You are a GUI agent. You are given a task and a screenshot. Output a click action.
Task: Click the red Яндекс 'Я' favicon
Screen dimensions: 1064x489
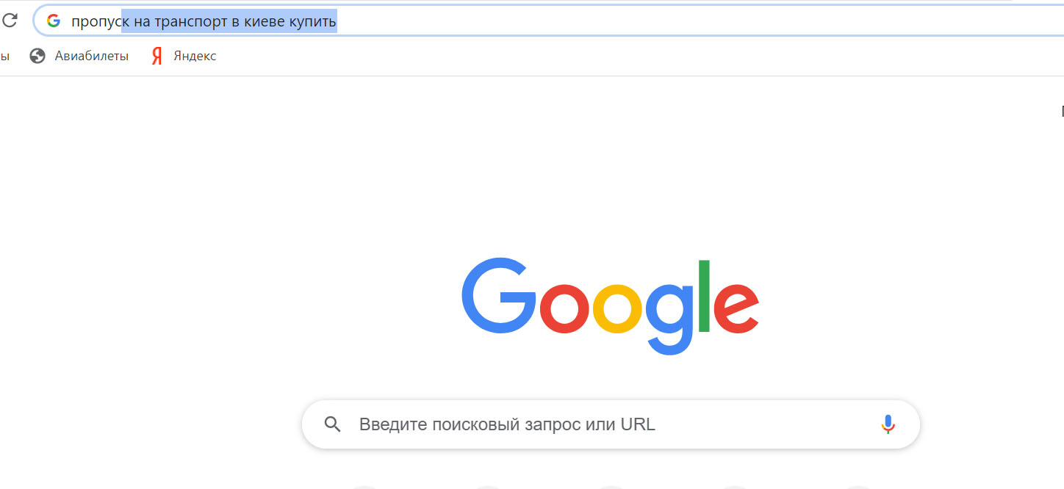coord(157,56)
